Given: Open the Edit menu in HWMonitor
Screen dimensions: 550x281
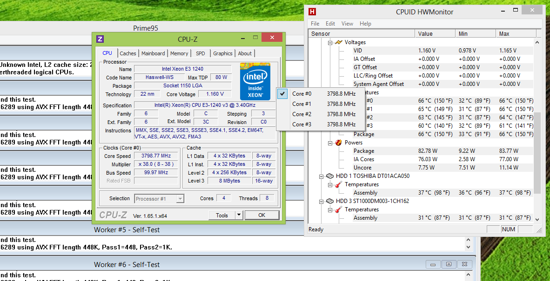Looking at the screenshot, I should (330, 23).
